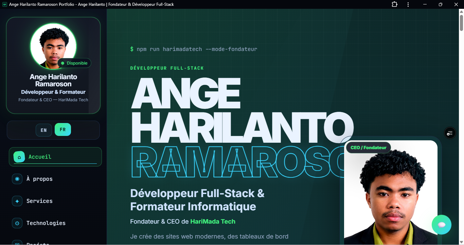Viewport: 464px width, 245px height.
Task: Open the floating list-settings button on right edge
Action: 450,133
